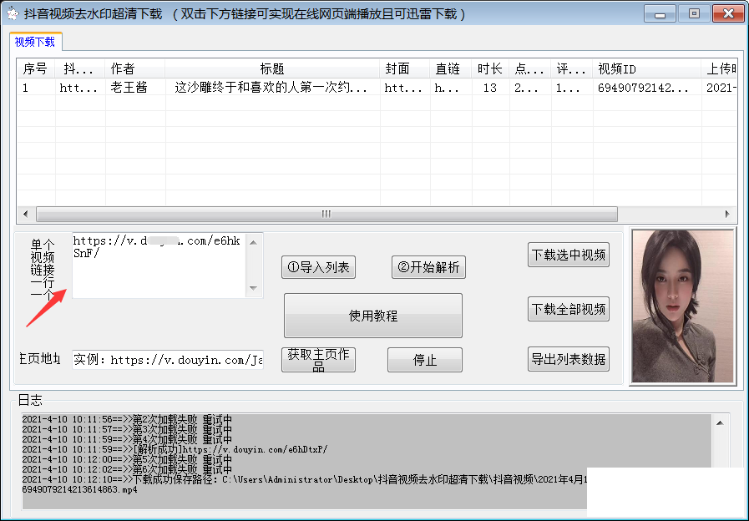This screenshot has width=749, height=521.
Task: Click 导出列表数据 button
Action: pos(569,359)
